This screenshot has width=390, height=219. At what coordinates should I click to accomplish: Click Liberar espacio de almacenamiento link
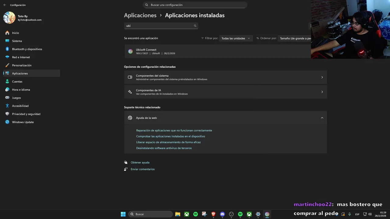(168, 142)
